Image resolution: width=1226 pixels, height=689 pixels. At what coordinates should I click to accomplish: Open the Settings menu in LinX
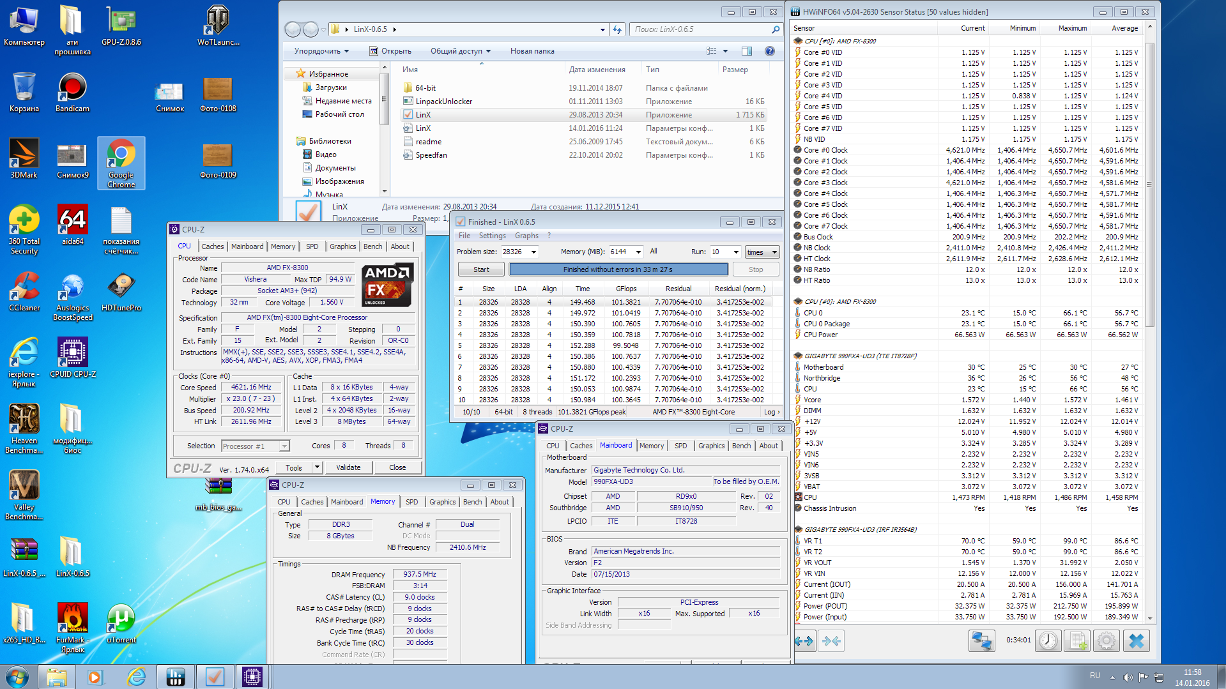point(492,236)
